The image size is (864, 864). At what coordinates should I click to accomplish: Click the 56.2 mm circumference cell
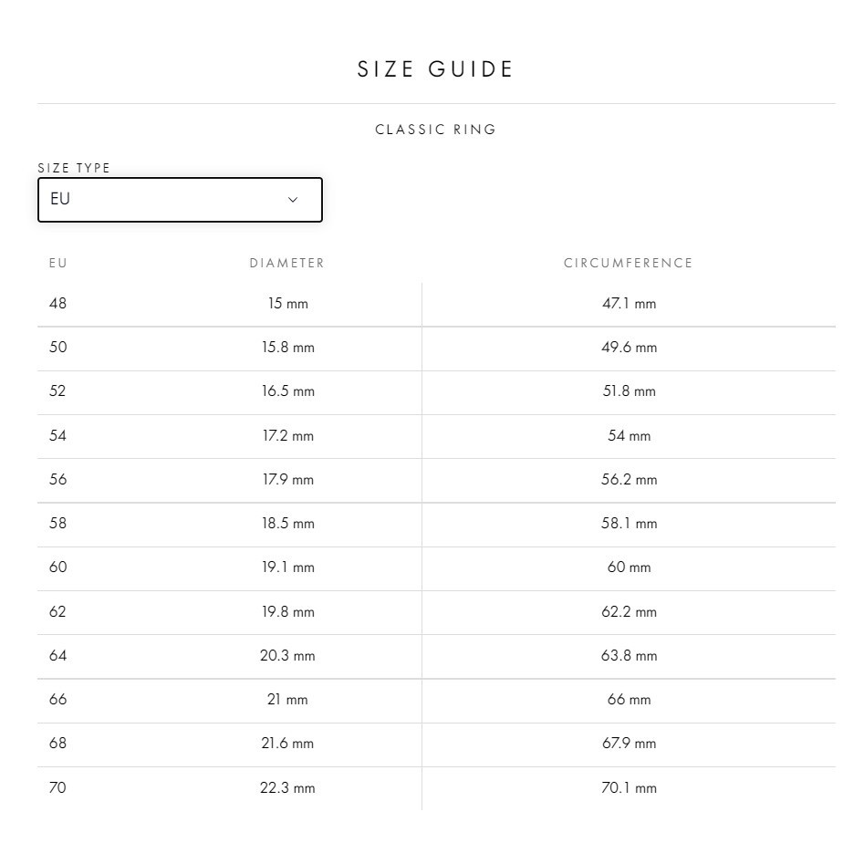pos(629,479)
